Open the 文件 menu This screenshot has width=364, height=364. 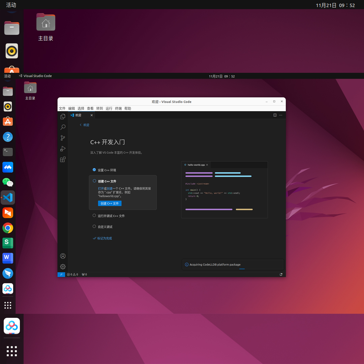pos(62,109)
